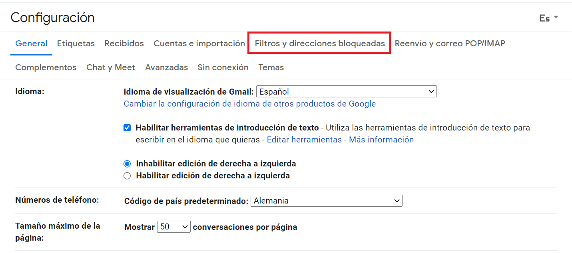The height and width of the screenshot is (253, 572).
Task: Go to the Avanzadas tab
Action: click(166, 67)
